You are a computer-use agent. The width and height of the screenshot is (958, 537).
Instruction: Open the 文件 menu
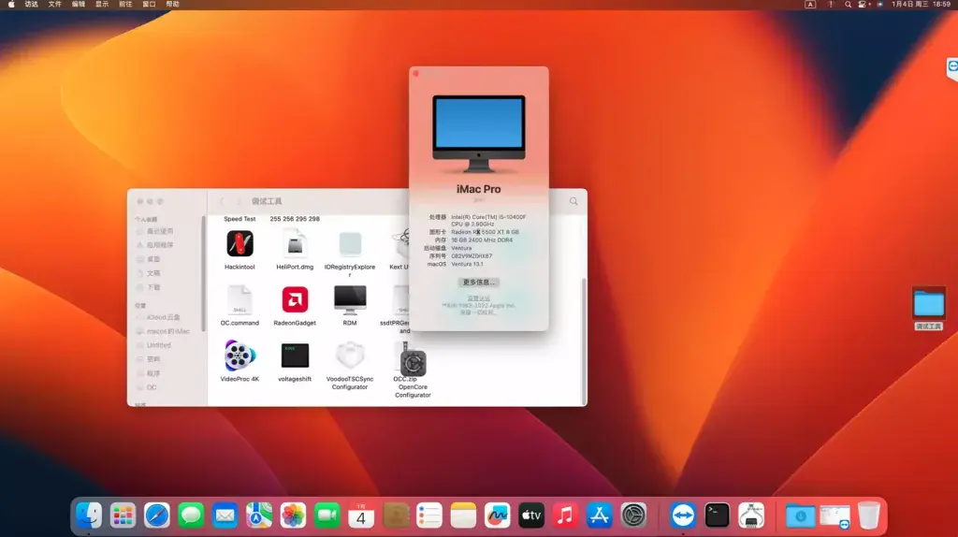coord(55,5)
